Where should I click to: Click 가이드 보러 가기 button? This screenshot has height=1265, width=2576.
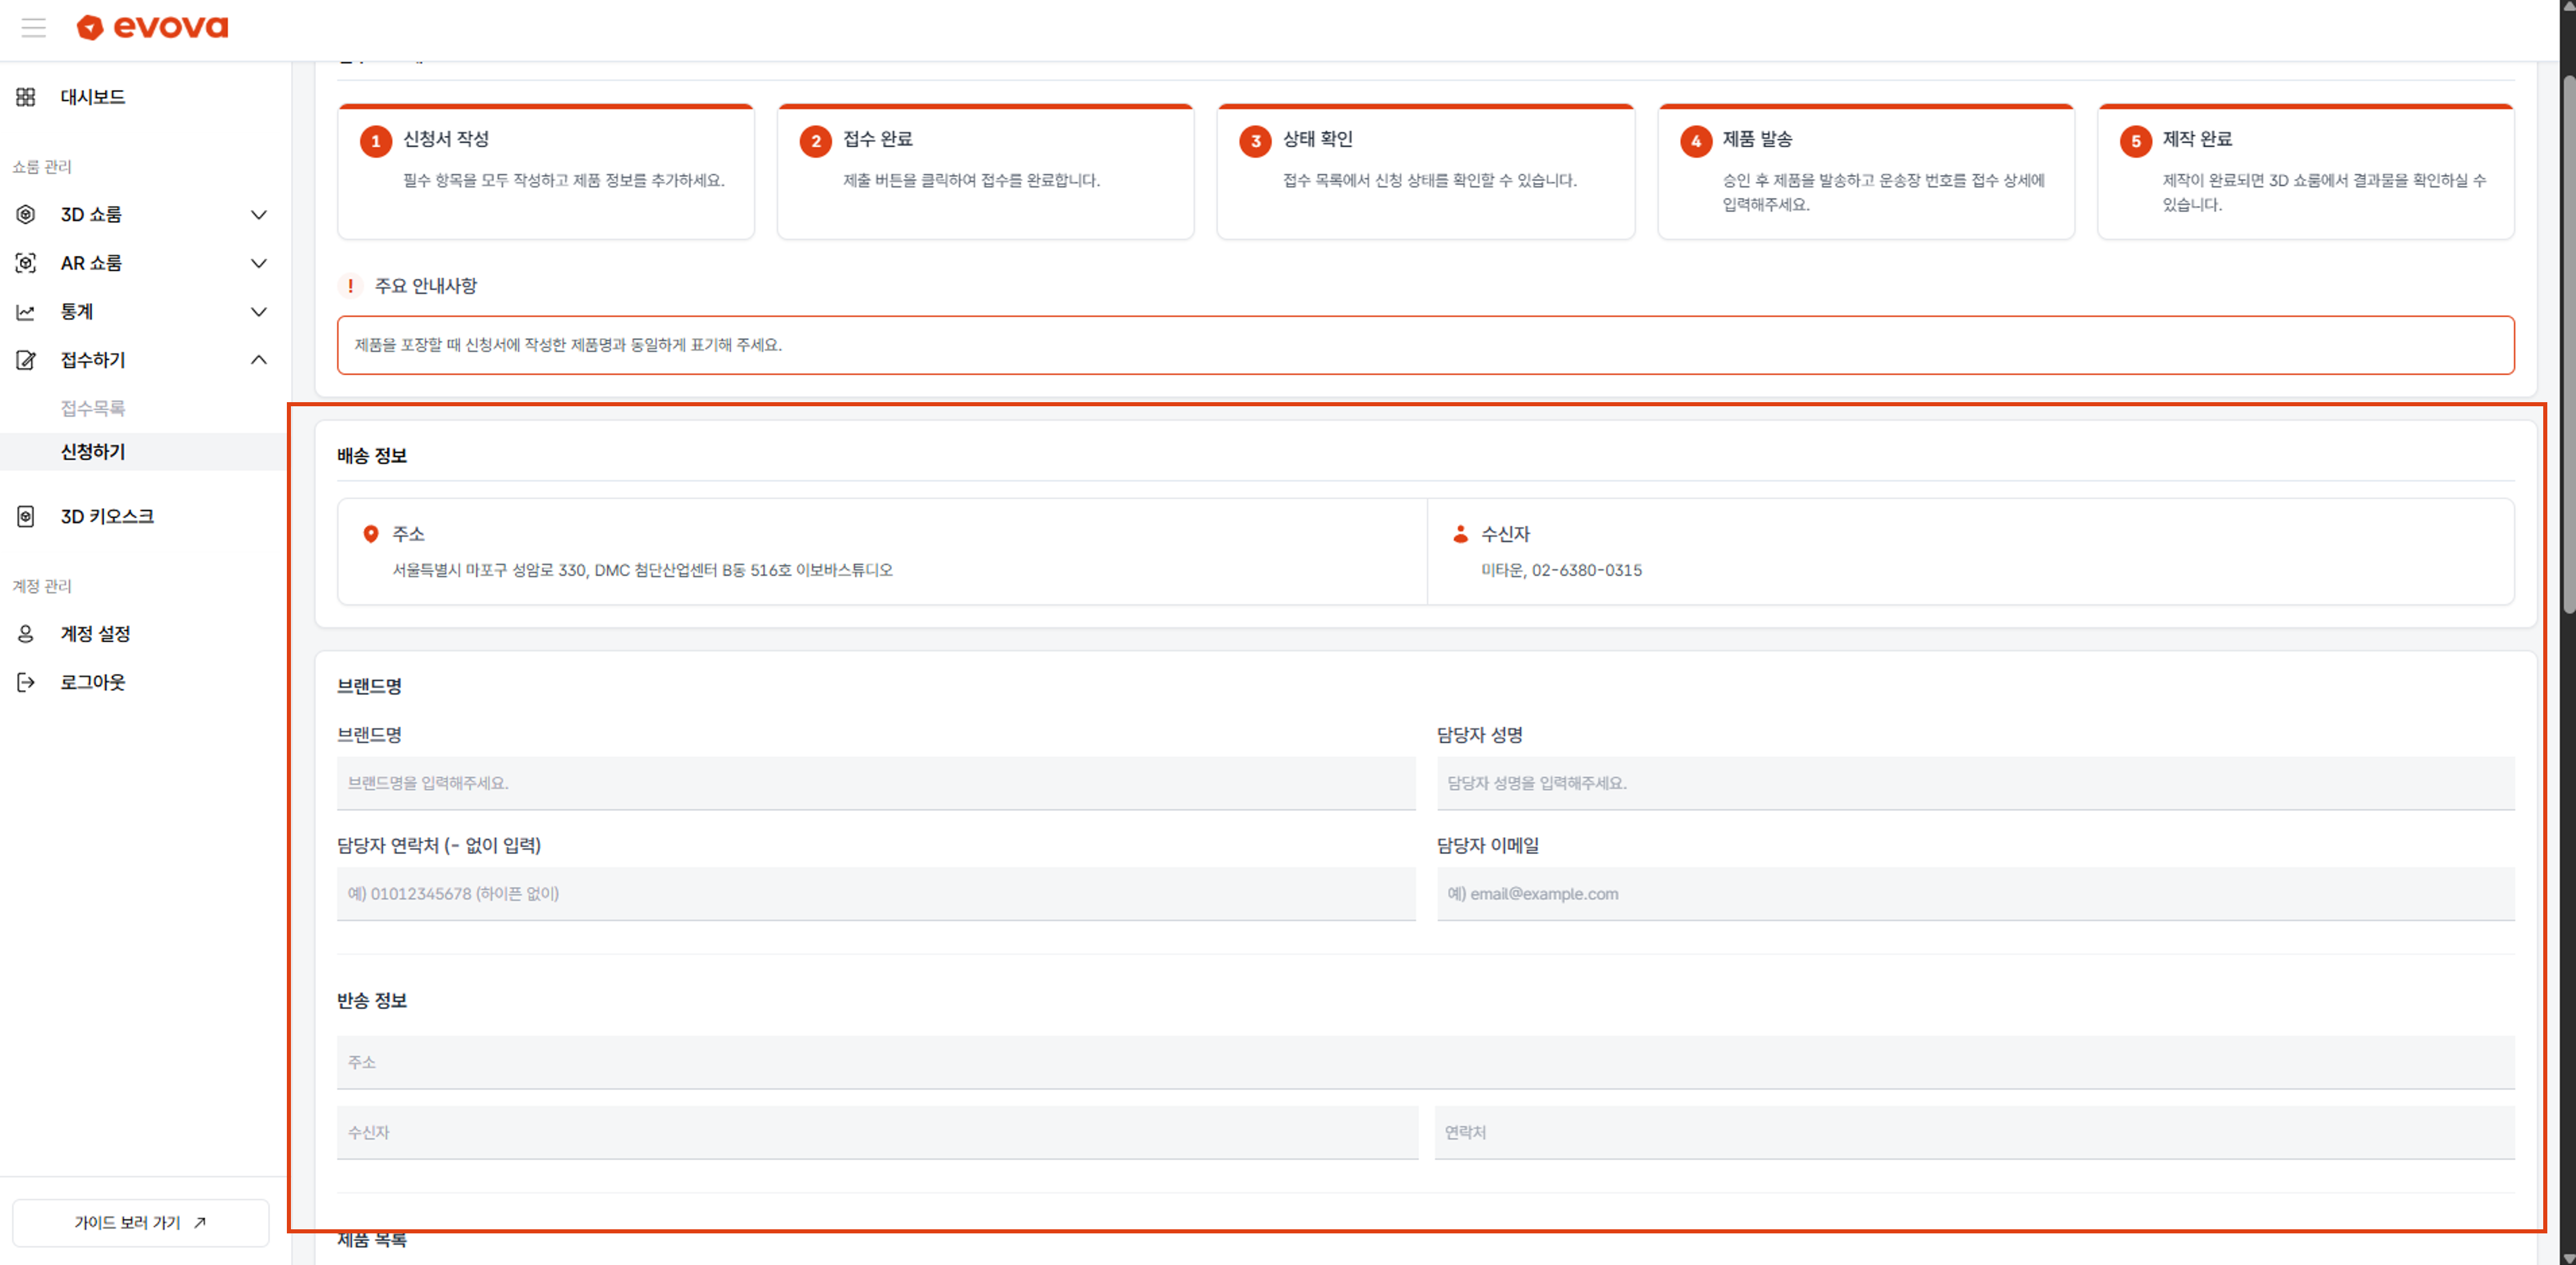point(140,1222)
